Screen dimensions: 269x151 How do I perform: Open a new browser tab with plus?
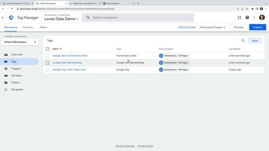tap(138, 3)
